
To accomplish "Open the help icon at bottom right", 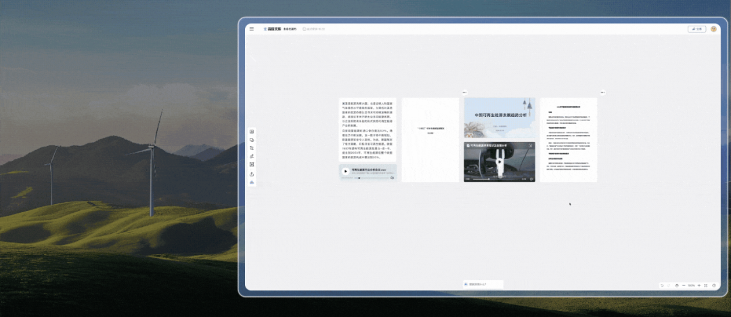I will 714,285.
